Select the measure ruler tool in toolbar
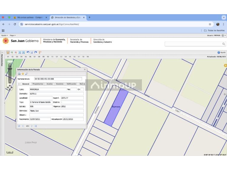This screenshot has height=170, width=227. [40, 53]
